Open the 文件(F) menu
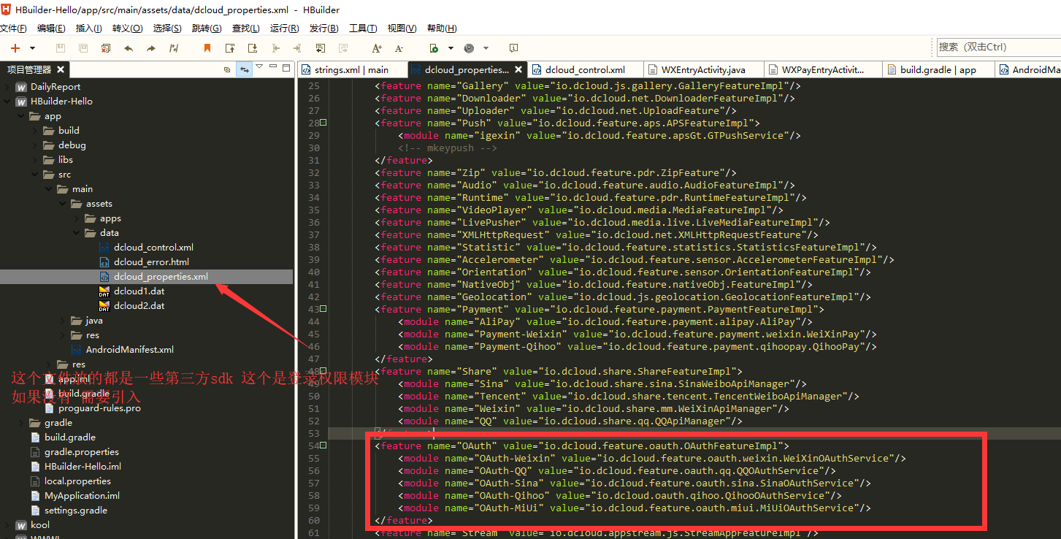This screenshot has height=539, width=1061. click(13, 28)
